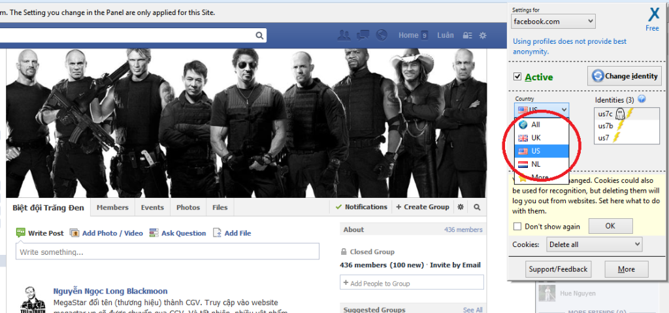The height and width of the screenshot is (313, 669).
Task: Click the Write Post speech bubble icon
Action: click(x=21, y=233)
